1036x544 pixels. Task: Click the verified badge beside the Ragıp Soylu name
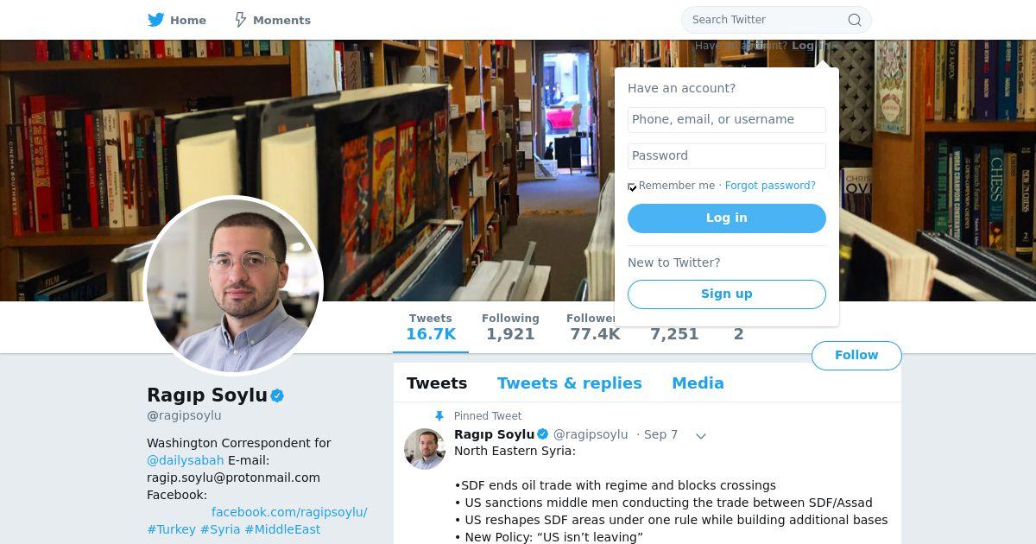(277, 395)
